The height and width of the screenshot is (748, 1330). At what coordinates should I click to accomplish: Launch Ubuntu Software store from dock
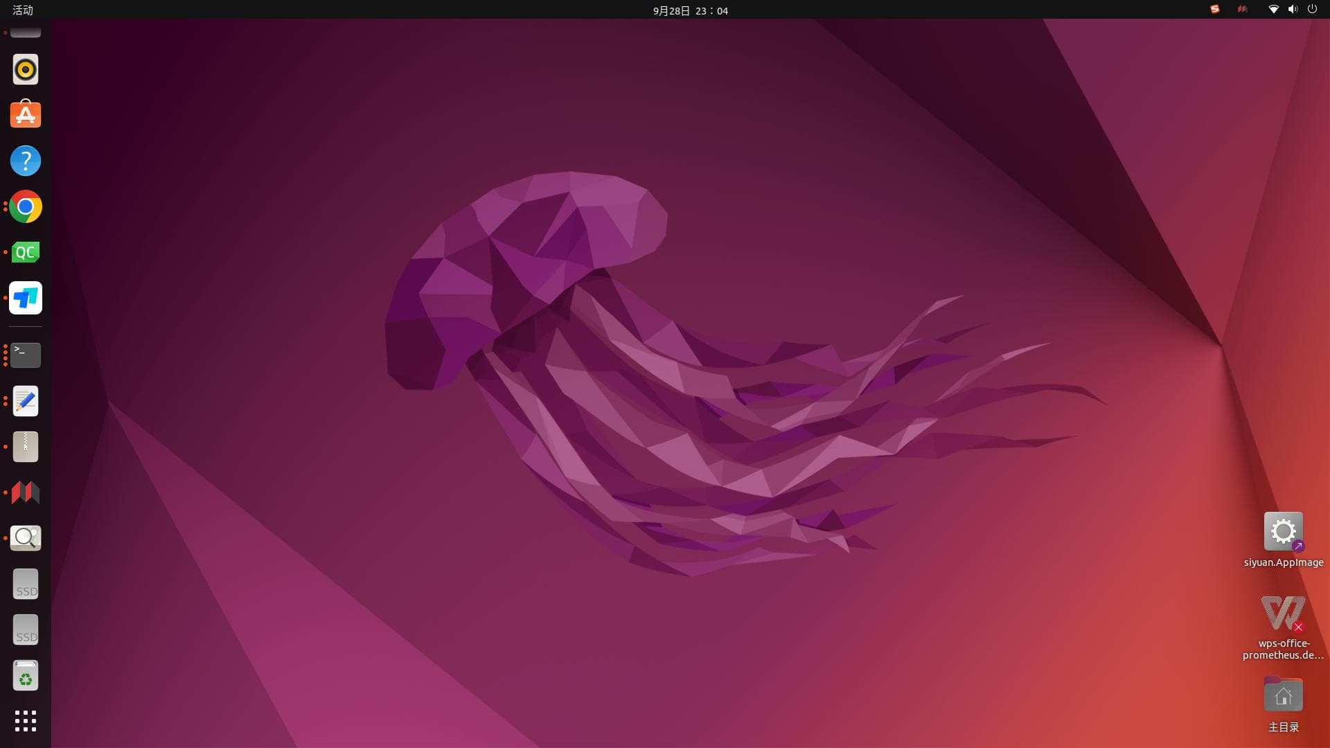point(26,115)
